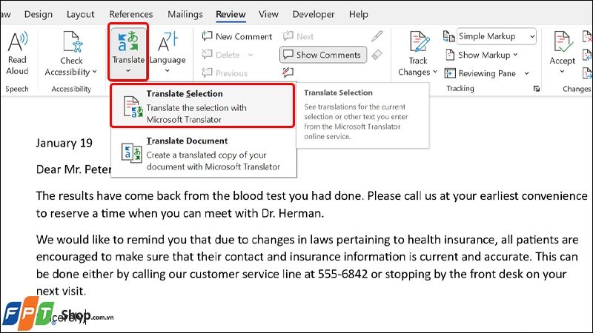Image resolution: width=593 pixels, height=333 pixels.
Task: Open Tracking group dialog launcher
Action: [536, 89]
